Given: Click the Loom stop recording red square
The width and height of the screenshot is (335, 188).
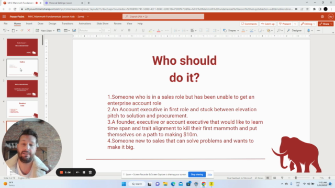Looking at the screenshot, I should click(61, 172).
